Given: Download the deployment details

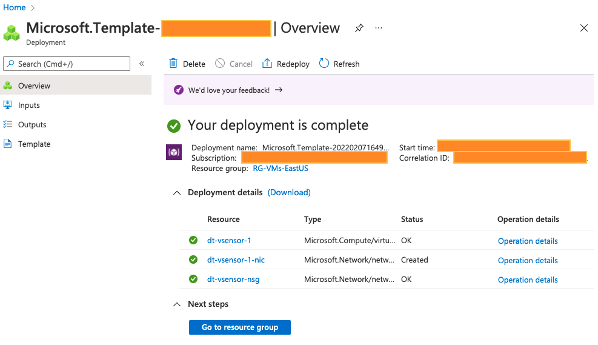Looking at the screenshot, I should tap(289, 192).
